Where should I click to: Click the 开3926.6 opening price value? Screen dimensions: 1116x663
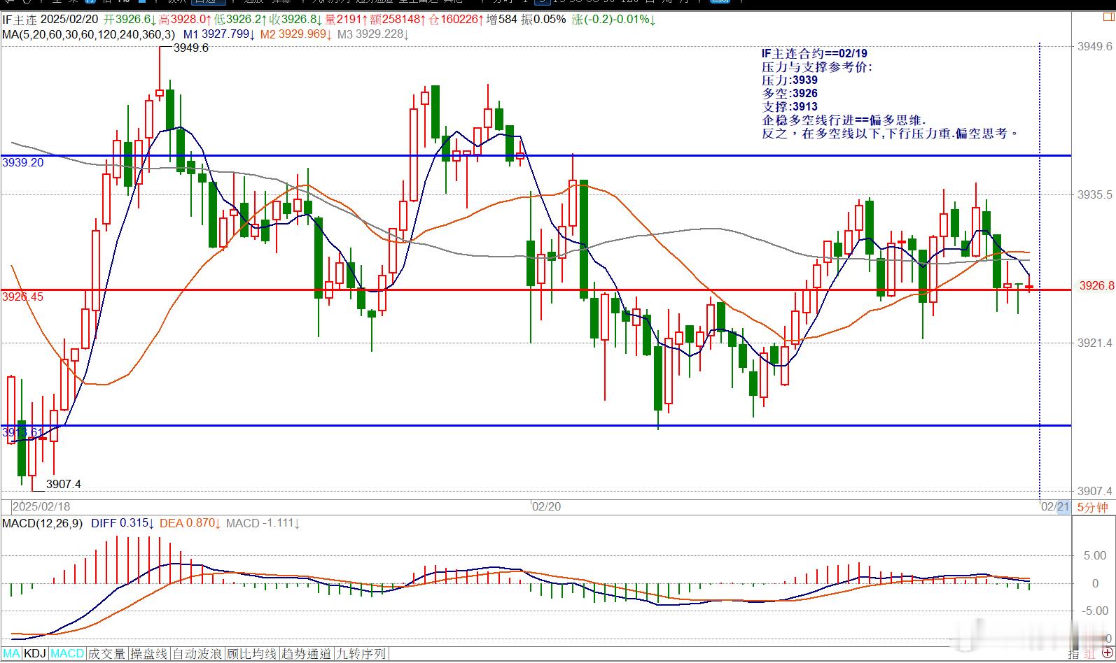130,20
